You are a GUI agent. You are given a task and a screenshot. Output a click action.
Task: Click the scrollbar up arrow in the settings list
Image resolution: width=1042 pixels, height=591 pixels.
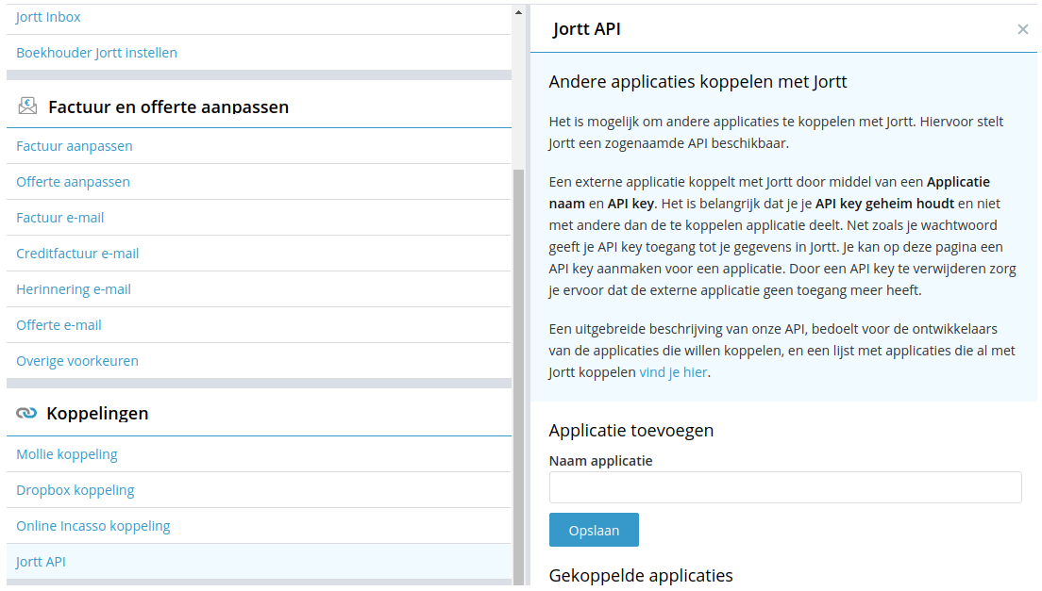tap(518, 12)
